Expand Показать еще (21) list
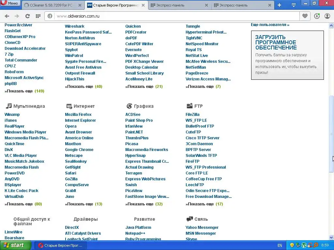334x250 pixels. pos(144,87)
